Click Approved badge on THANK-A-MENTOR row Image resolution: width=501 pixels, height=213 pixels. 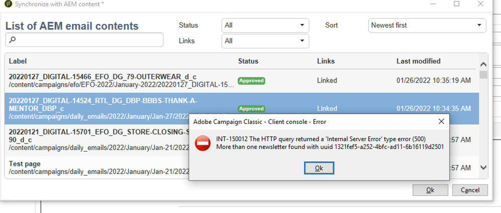click(251, 108)
